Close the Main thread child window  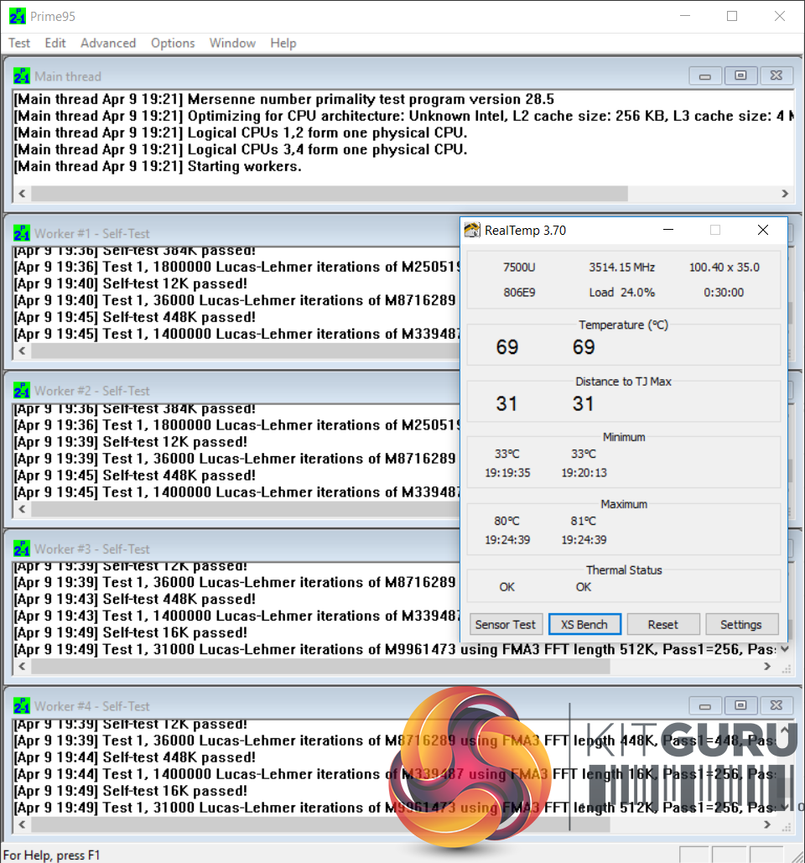(776, 76)
